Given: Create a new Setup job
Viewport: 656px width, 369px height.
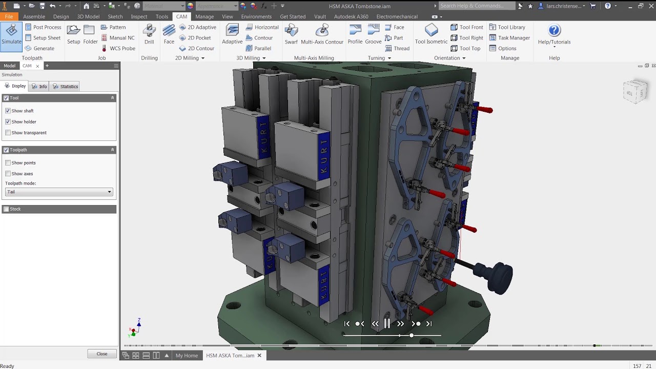Looking at the screenshot, I should pyautogui.click(x=73, y=35).
